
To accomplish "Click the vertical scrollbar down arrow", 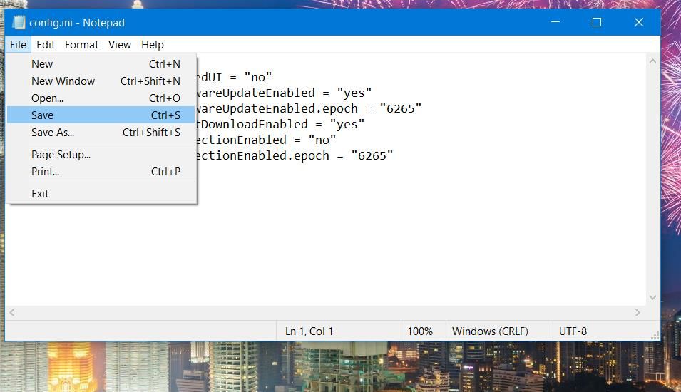I will (652, 297).
